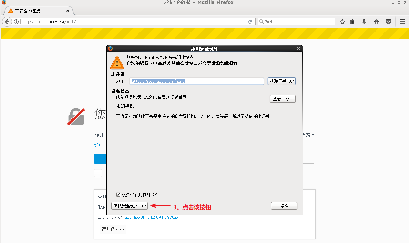Close the Firefox window
The width and height of the screenshot is (409, 243).
click(405, 2)
